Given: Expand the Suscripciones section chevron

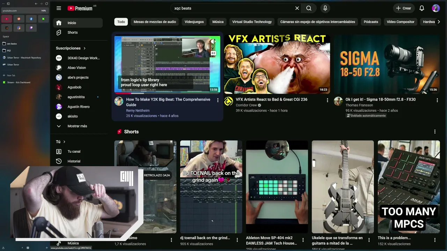Looking at the screenshot, I should click(85, 48).
